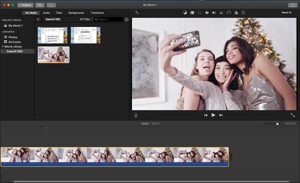Open the Stabilization camera icon
This screenshot has height=183, width=300.
207,13
